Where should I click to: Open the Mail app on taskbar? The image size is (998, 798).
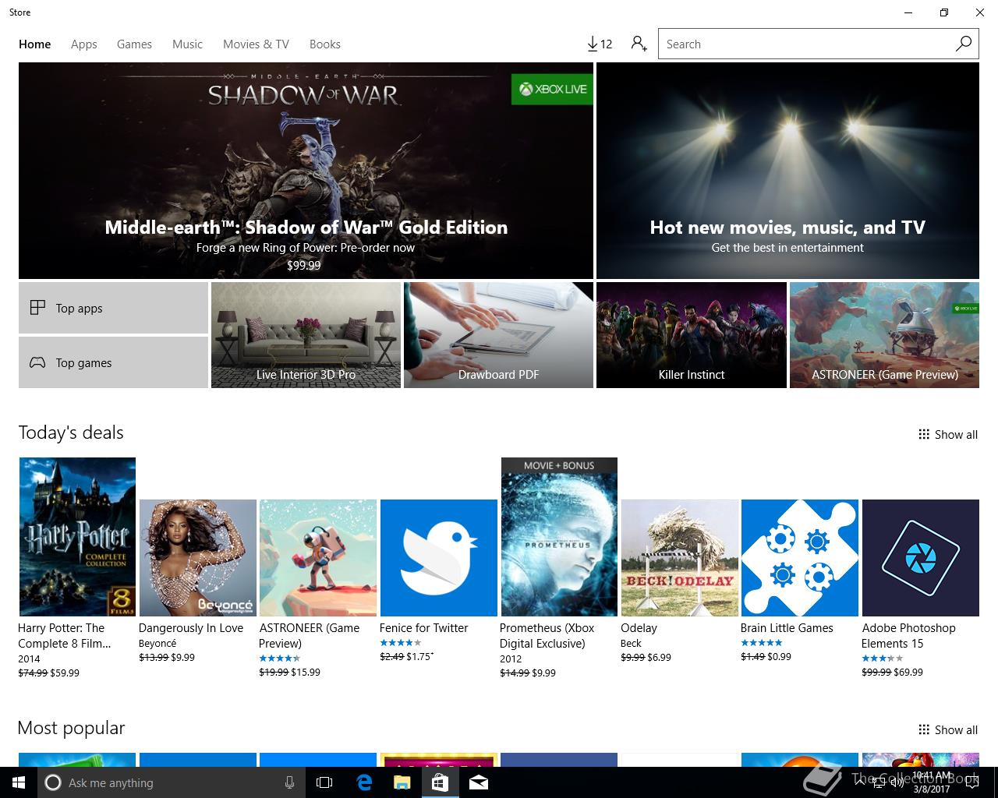click(479, 782)
